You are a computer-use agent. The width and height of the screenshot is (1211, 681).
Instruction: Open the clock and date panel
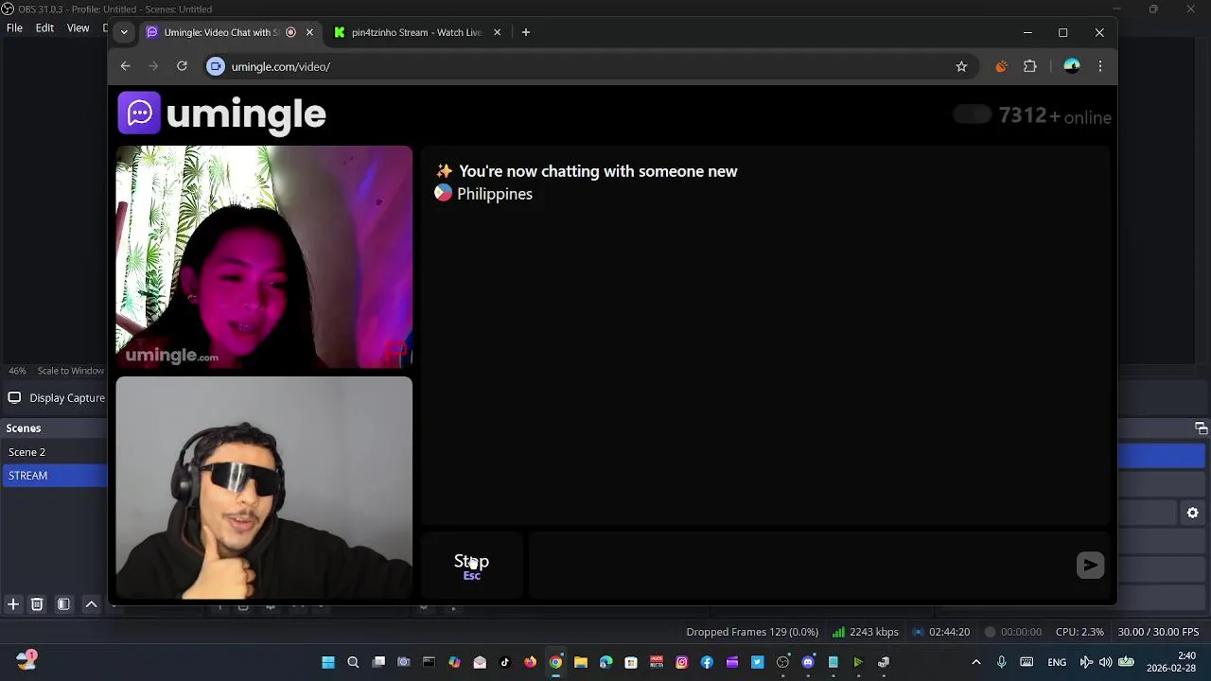[x=1171, y=662]
